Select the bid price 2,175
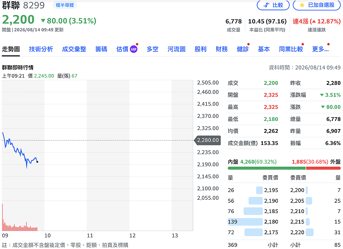 click(x=271, y=232)
